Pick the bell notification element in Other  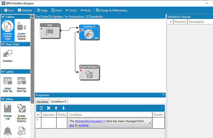click(x=8, y=131)
